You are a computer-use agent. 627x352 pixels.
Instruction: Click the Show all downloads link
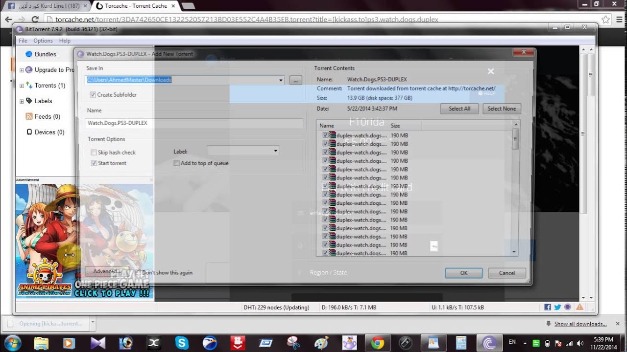[x=580, y=324]
